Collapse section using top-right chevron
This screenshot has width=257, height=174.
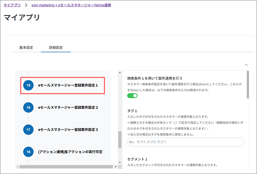pyautogui.click(x=246, y=65)
